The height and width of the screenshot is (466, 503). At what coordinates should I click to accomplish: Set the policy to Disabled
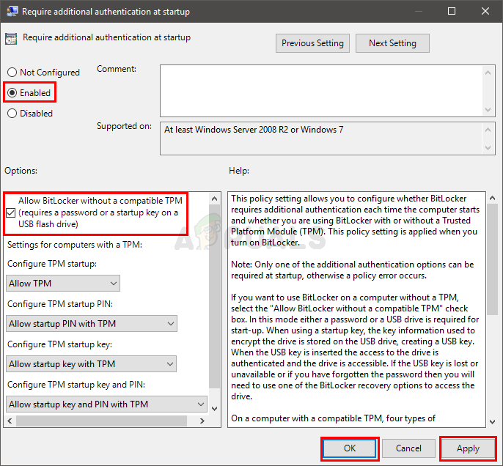[12, 114]
